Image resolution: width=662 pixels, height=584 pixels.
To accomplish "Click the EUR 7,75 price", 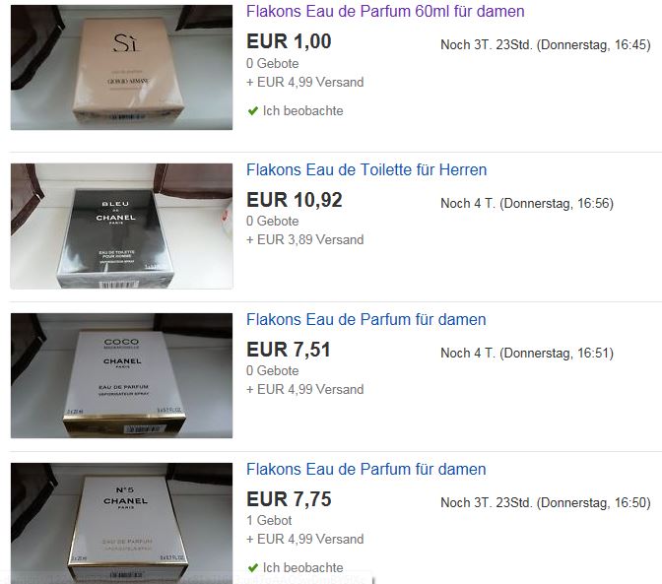I will tap(289, 499).
